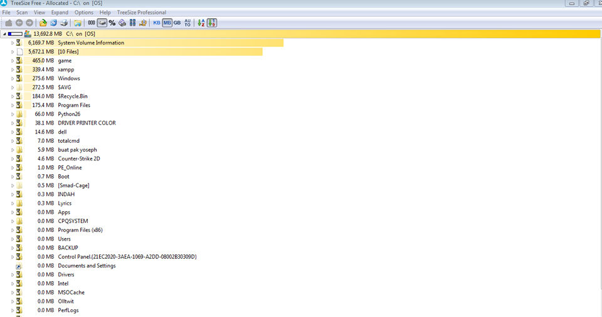
Task: Click the refresh scan toolbar icon
Action: [x=53, y=23]
